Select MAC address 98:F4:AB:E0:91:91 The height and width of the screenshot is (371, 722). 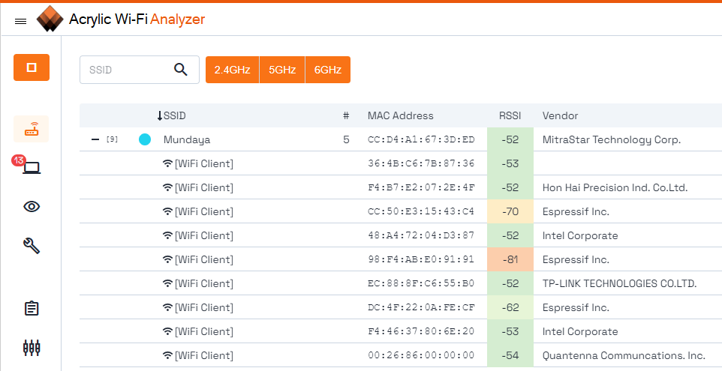click(421, 259)
